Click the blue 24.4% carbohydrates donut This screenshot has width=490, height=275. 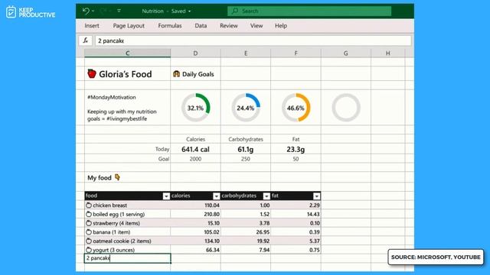click(x=246, y=108)
